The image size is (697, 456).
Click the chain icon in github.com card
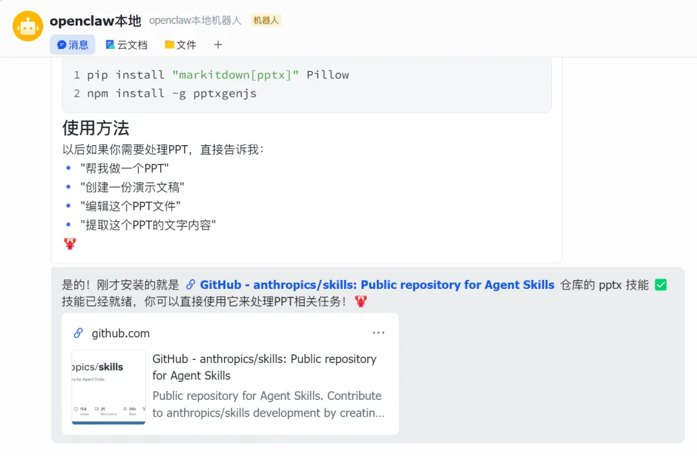click(x=78, y=333)
